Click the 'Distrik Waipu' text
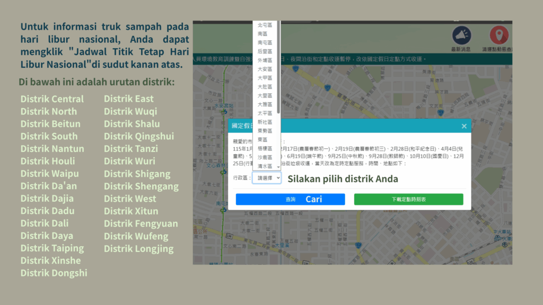Viewport: 543px width, 305px height. (x=49, y=174)
